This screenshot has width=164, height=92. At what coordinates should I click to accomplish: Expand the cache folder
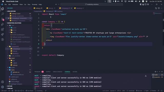(x=9, y=28)
